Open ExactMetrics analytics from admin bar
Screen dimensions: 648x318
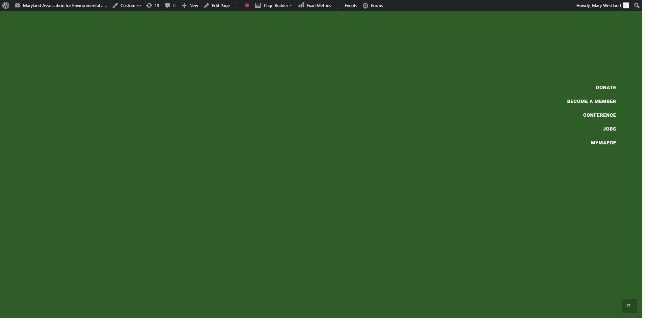(x=315, y=5)
